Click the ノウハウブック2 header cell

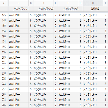tap(46, 9)
